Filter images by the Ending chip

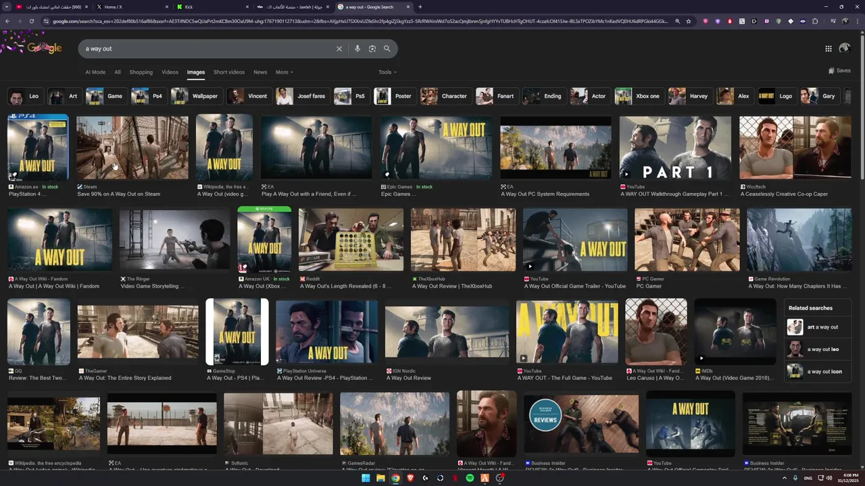pyautogui.click(x=543, y=96)
